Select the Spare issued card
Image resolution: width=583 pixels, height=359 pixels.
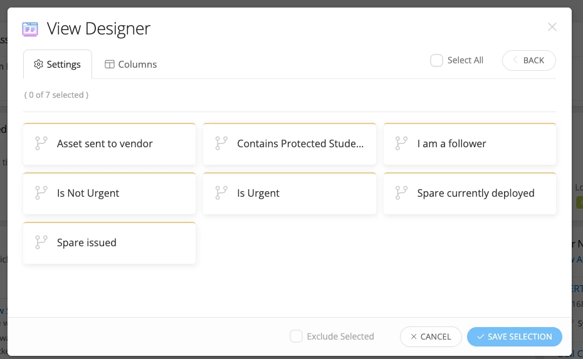(109, 243)
